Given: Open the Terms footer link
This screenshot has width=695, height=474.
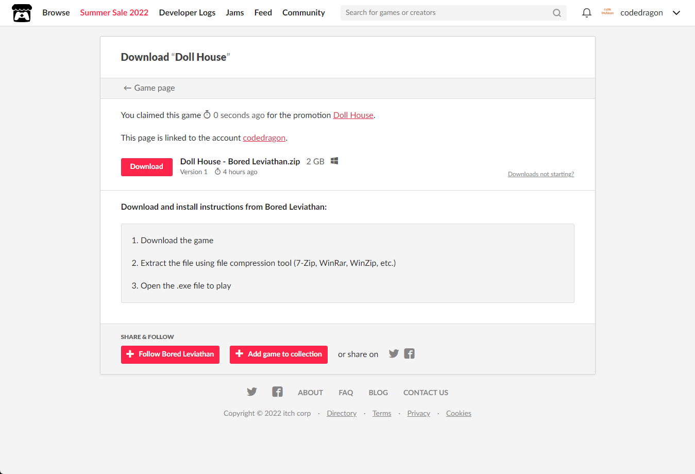Looking at the screenshot, I should click(382, 413).
